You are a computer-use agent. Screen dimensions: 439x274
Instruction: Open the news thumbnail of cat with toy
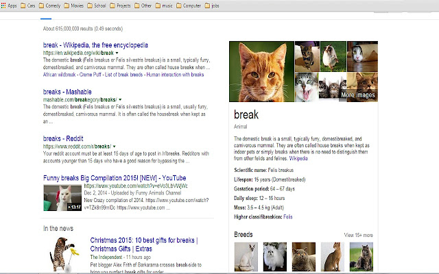coord(63,254)
